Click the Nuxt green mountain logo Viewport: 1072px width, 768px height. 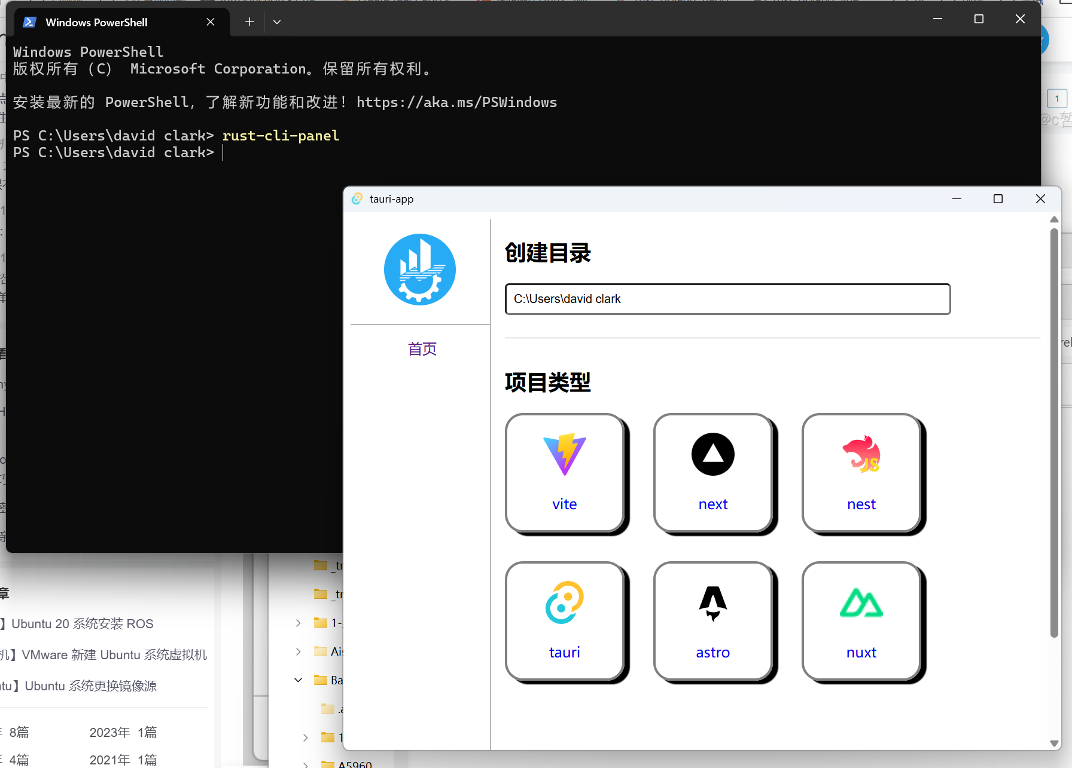(861, 604)
